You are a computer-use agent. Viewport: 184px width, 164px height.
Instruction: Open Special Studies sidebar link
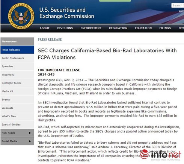click(x=17, y=125)
